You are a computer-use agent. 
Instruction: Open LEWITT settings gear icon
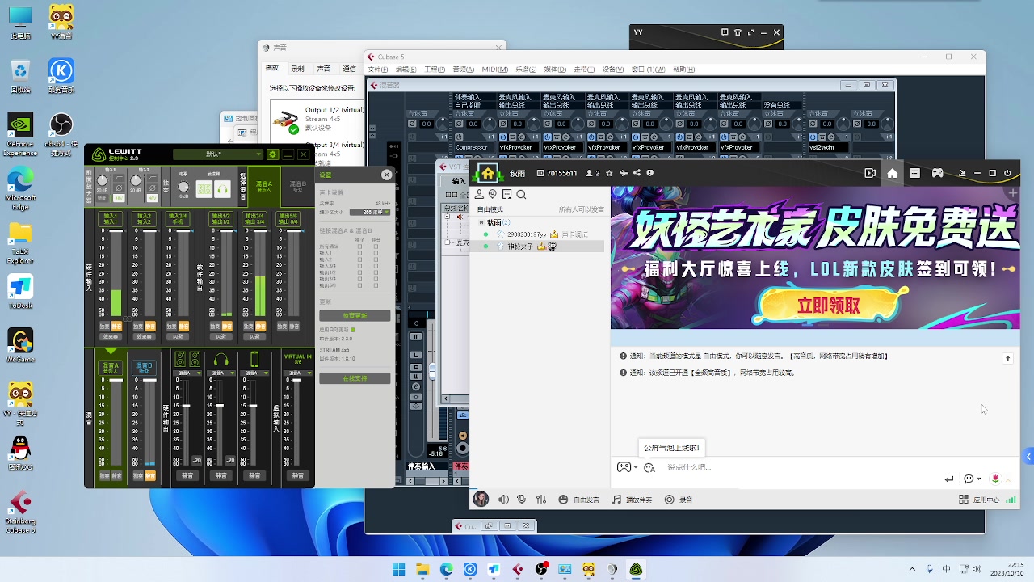272,154
